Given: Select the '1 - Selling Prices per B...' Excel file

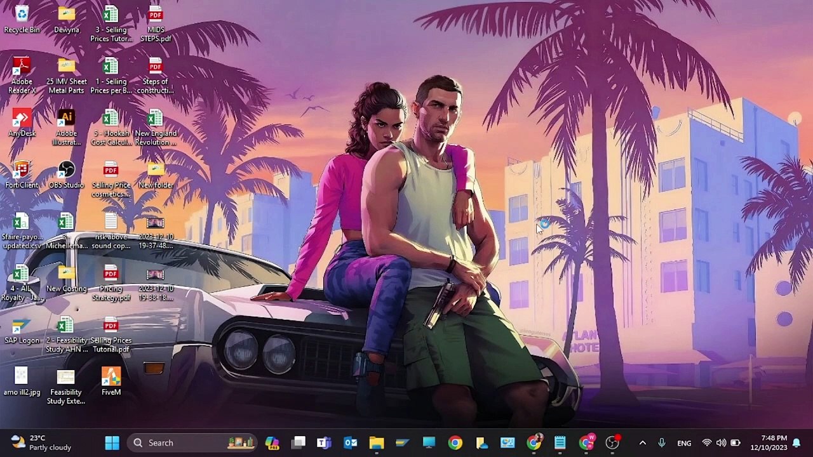Looking at the screenshot, I should (x=111, y=76).
